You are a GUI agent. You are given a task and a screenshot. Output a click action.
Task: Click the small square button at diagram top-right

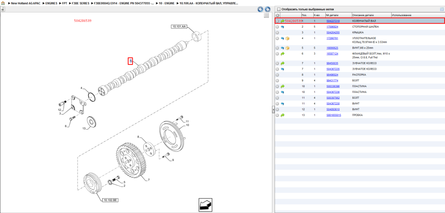(266, 15)
